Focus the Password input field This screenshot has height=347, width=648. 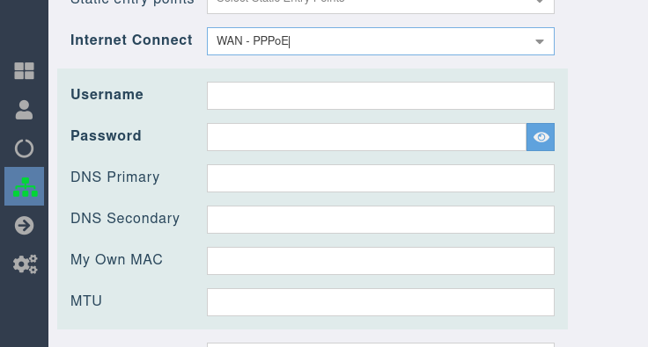point(366,137)
